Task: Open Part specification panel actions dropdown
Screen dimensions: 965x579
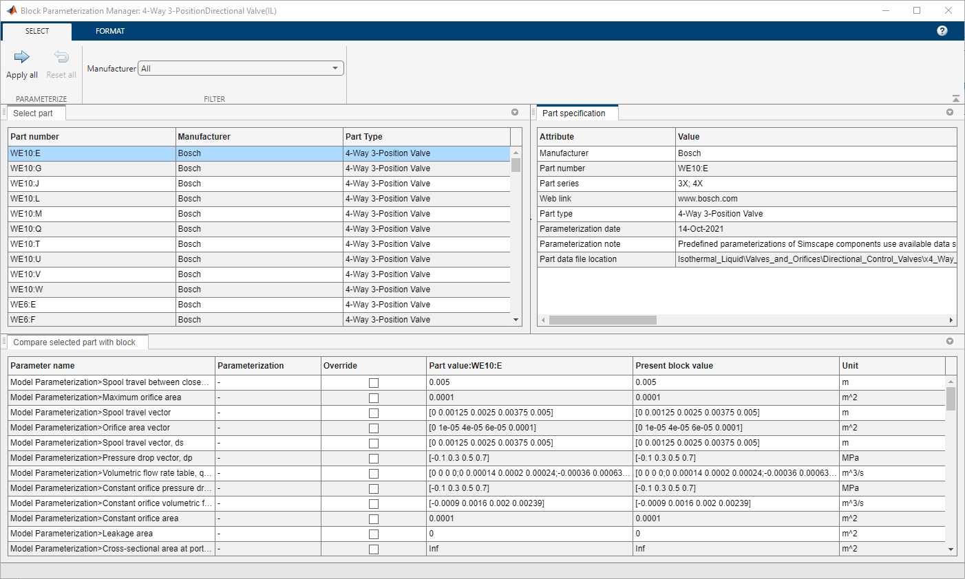Action: point(950,112)
